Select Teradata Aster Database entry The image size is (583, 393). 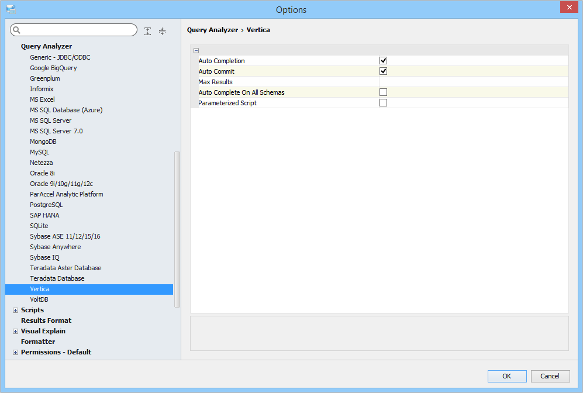pos(66,268)
